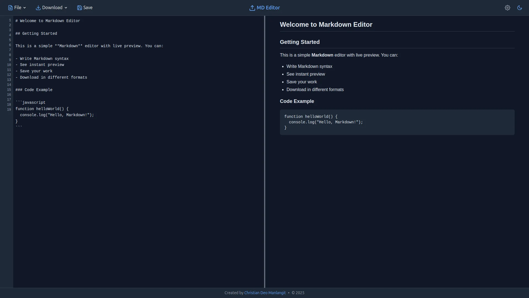Click '- Download in different formats' source line
This screenshot has width=529, height=298.
click(51, 78)
